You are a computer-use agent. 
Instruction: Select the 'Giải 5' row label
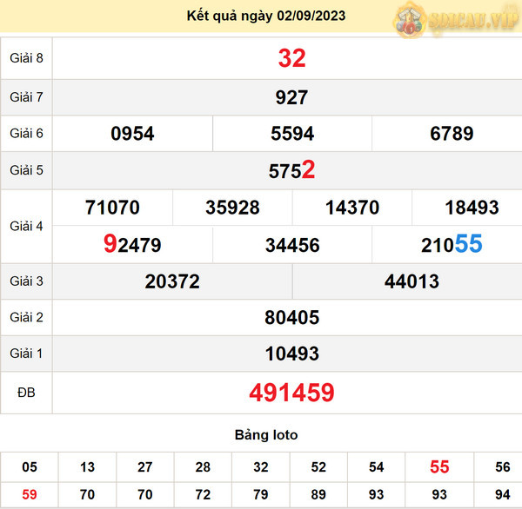pyautogui.click(x=26, y=170)
